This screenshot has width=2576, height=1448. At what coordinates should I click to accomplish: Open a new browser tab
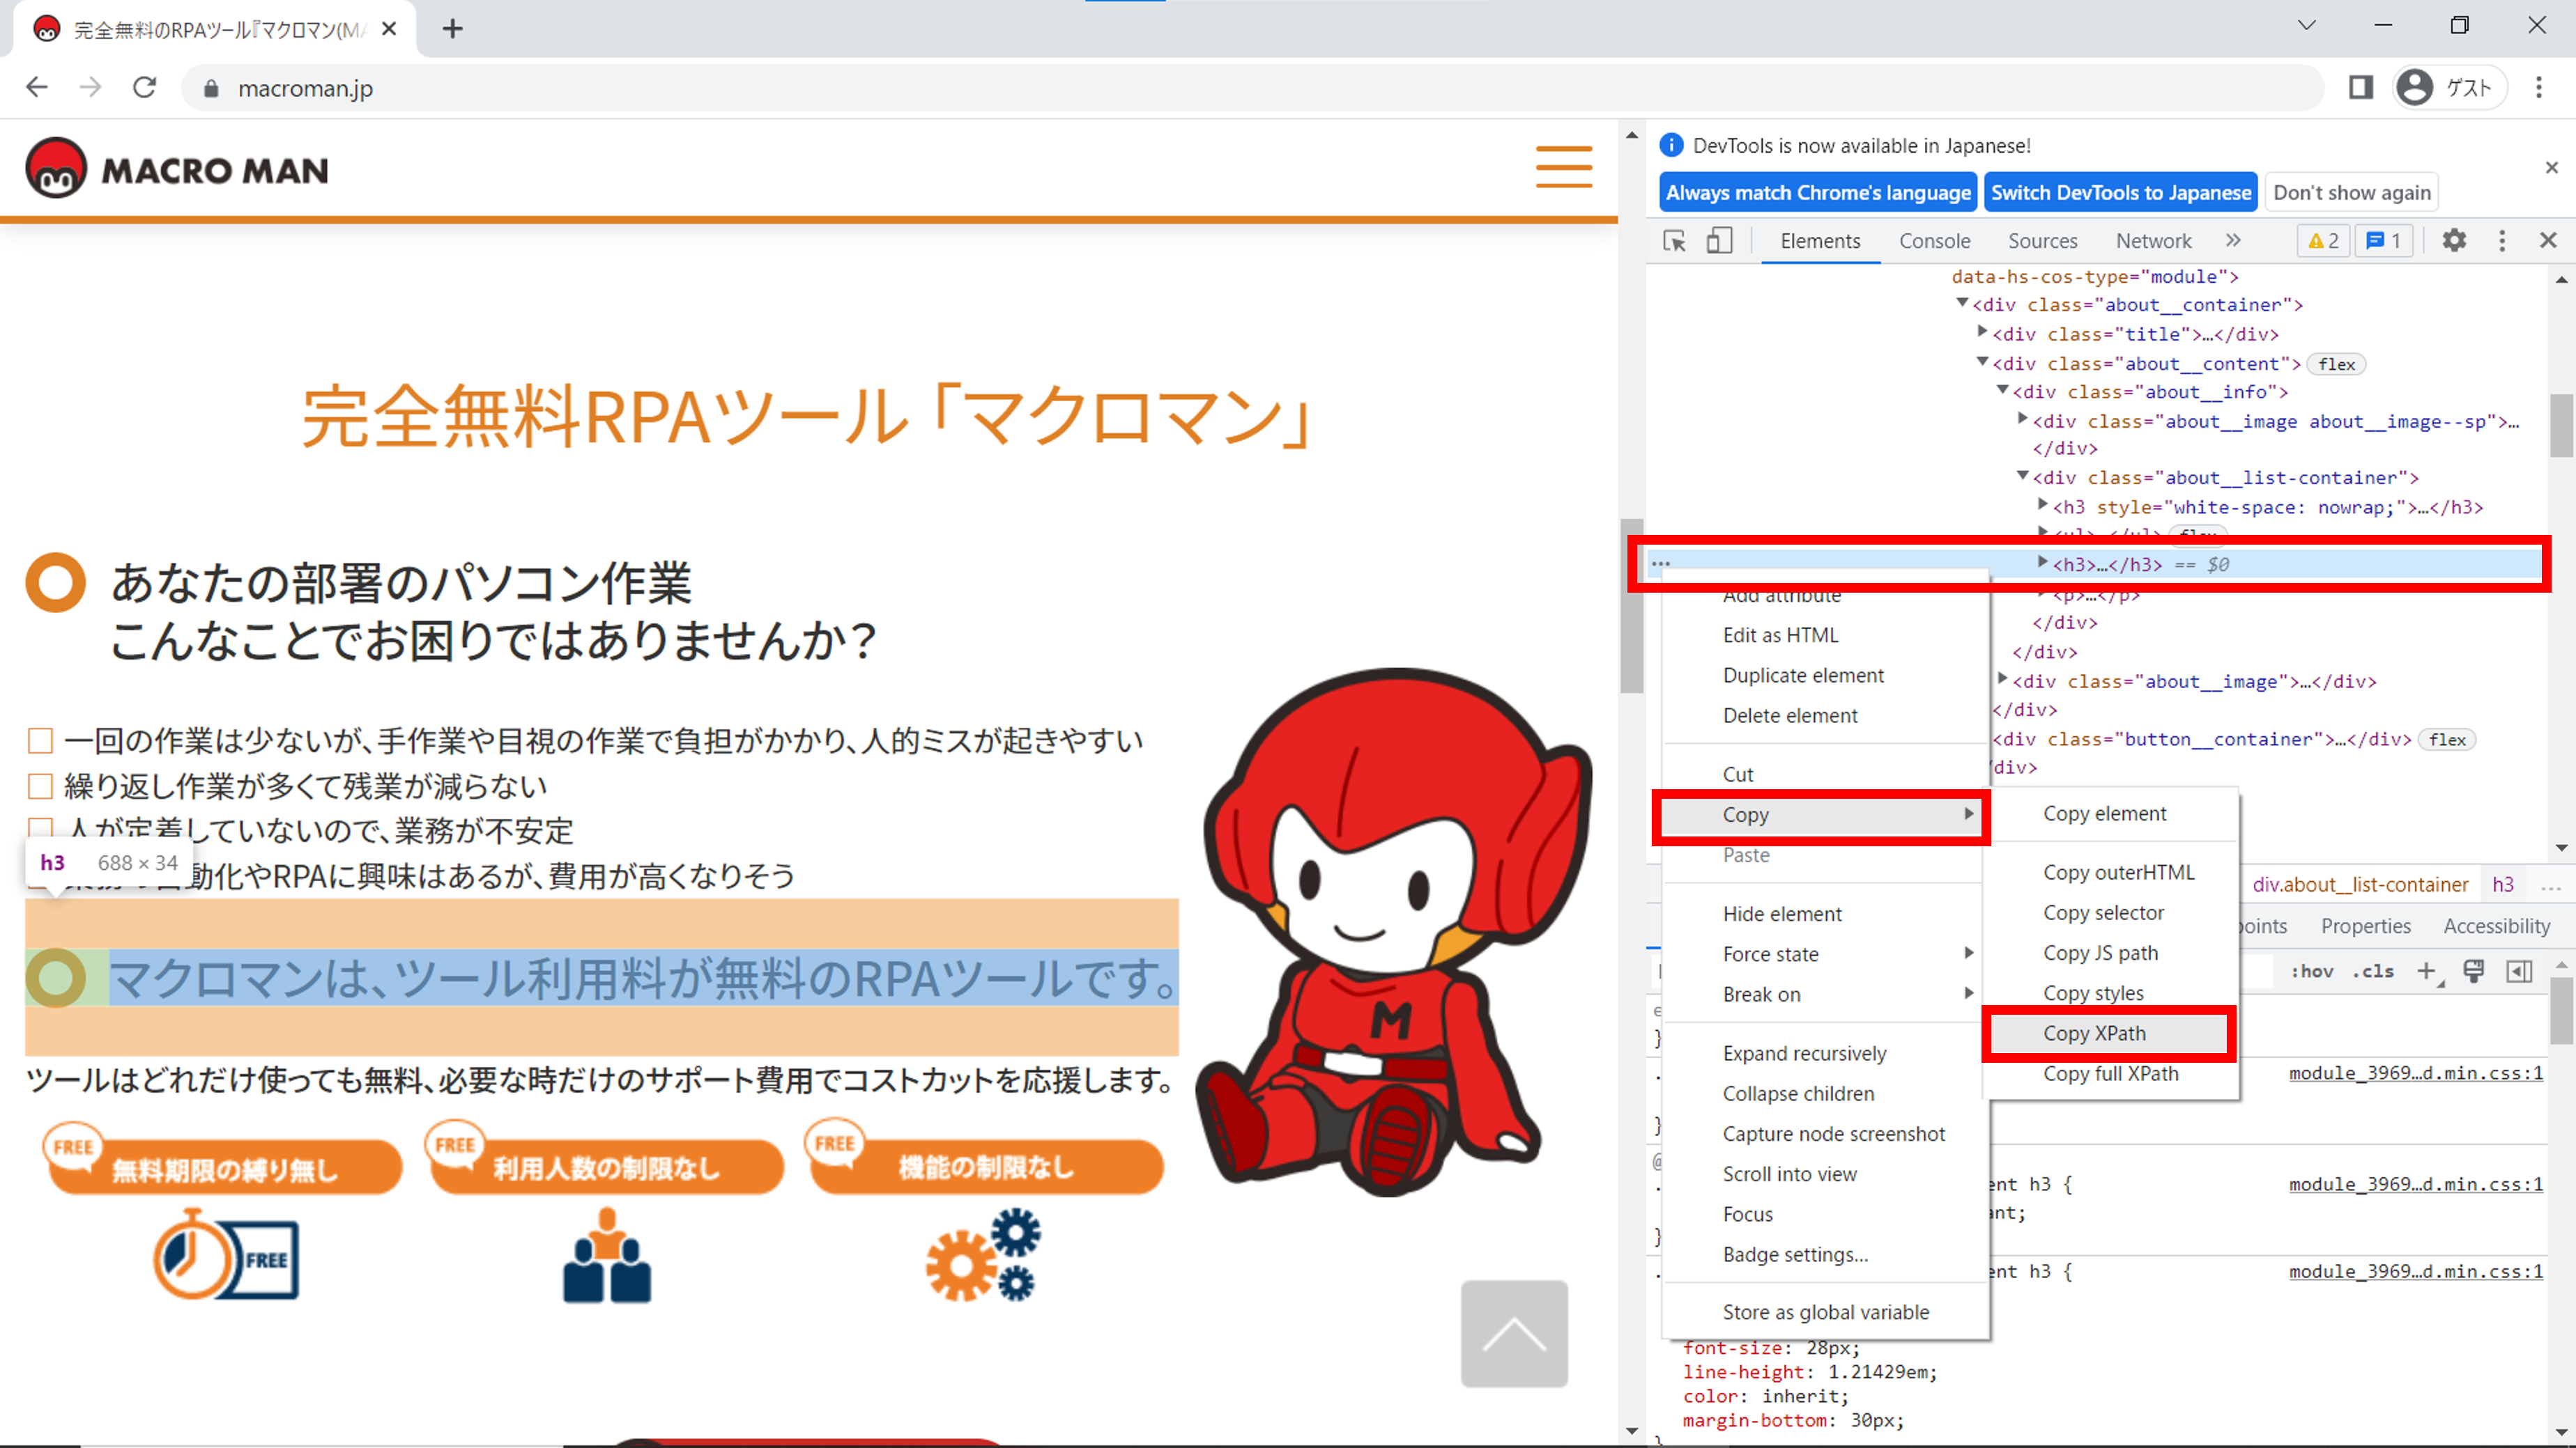tap(453, 29)
